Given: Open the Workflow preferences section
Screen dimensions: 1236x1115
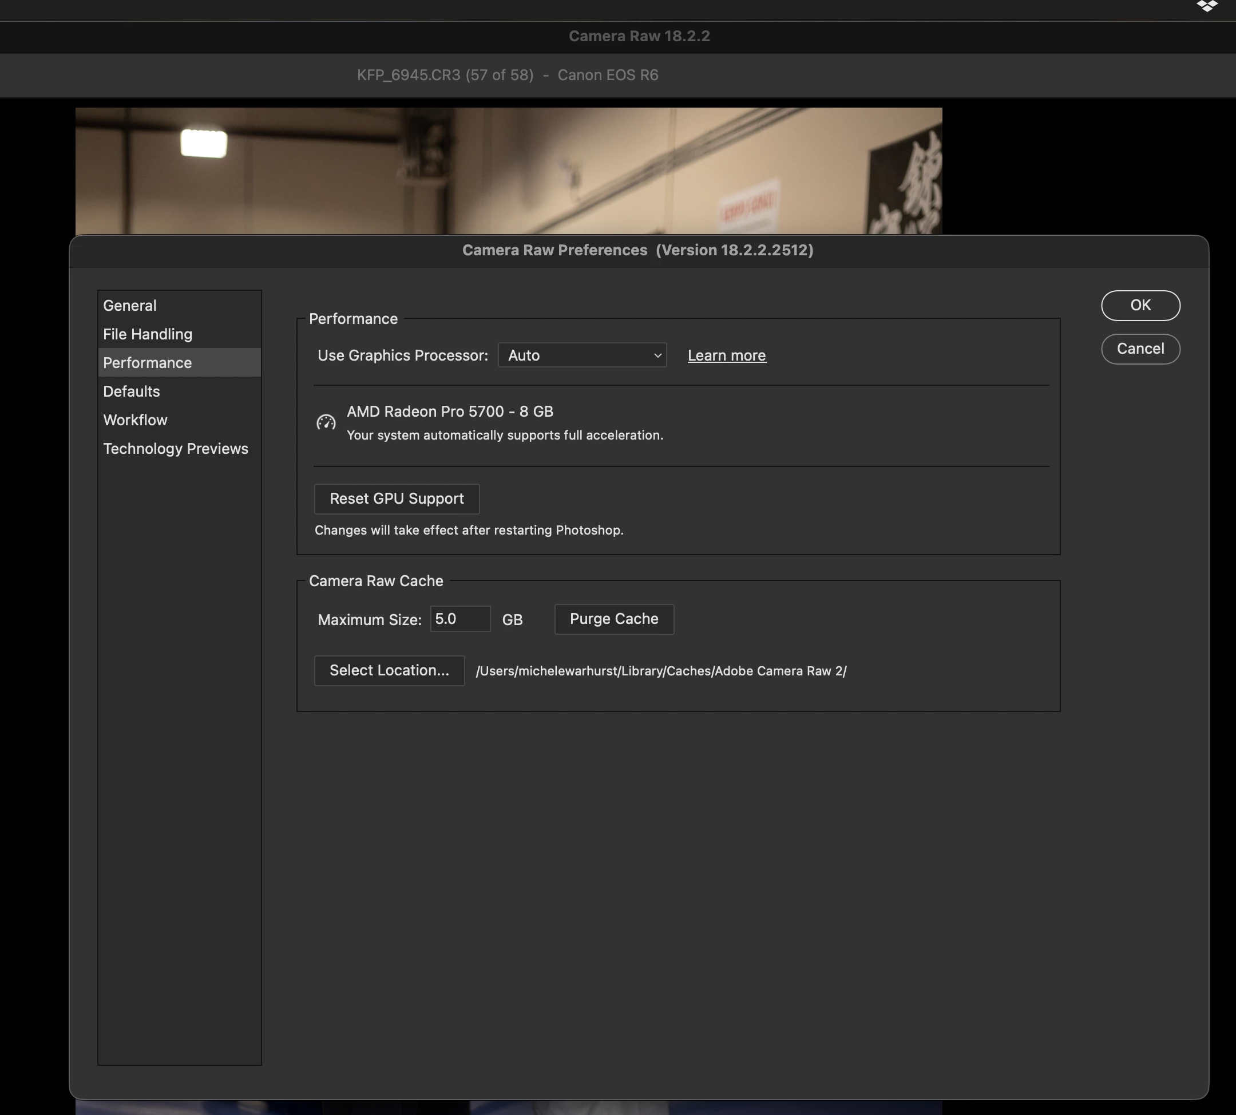Looking at the screenshot, I should pos(136,420).
